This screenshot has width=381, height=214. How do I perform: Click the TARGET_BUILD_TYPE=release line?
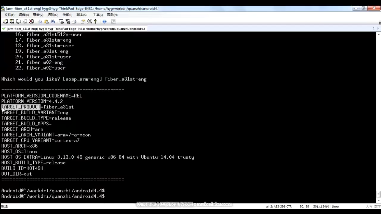36,118
